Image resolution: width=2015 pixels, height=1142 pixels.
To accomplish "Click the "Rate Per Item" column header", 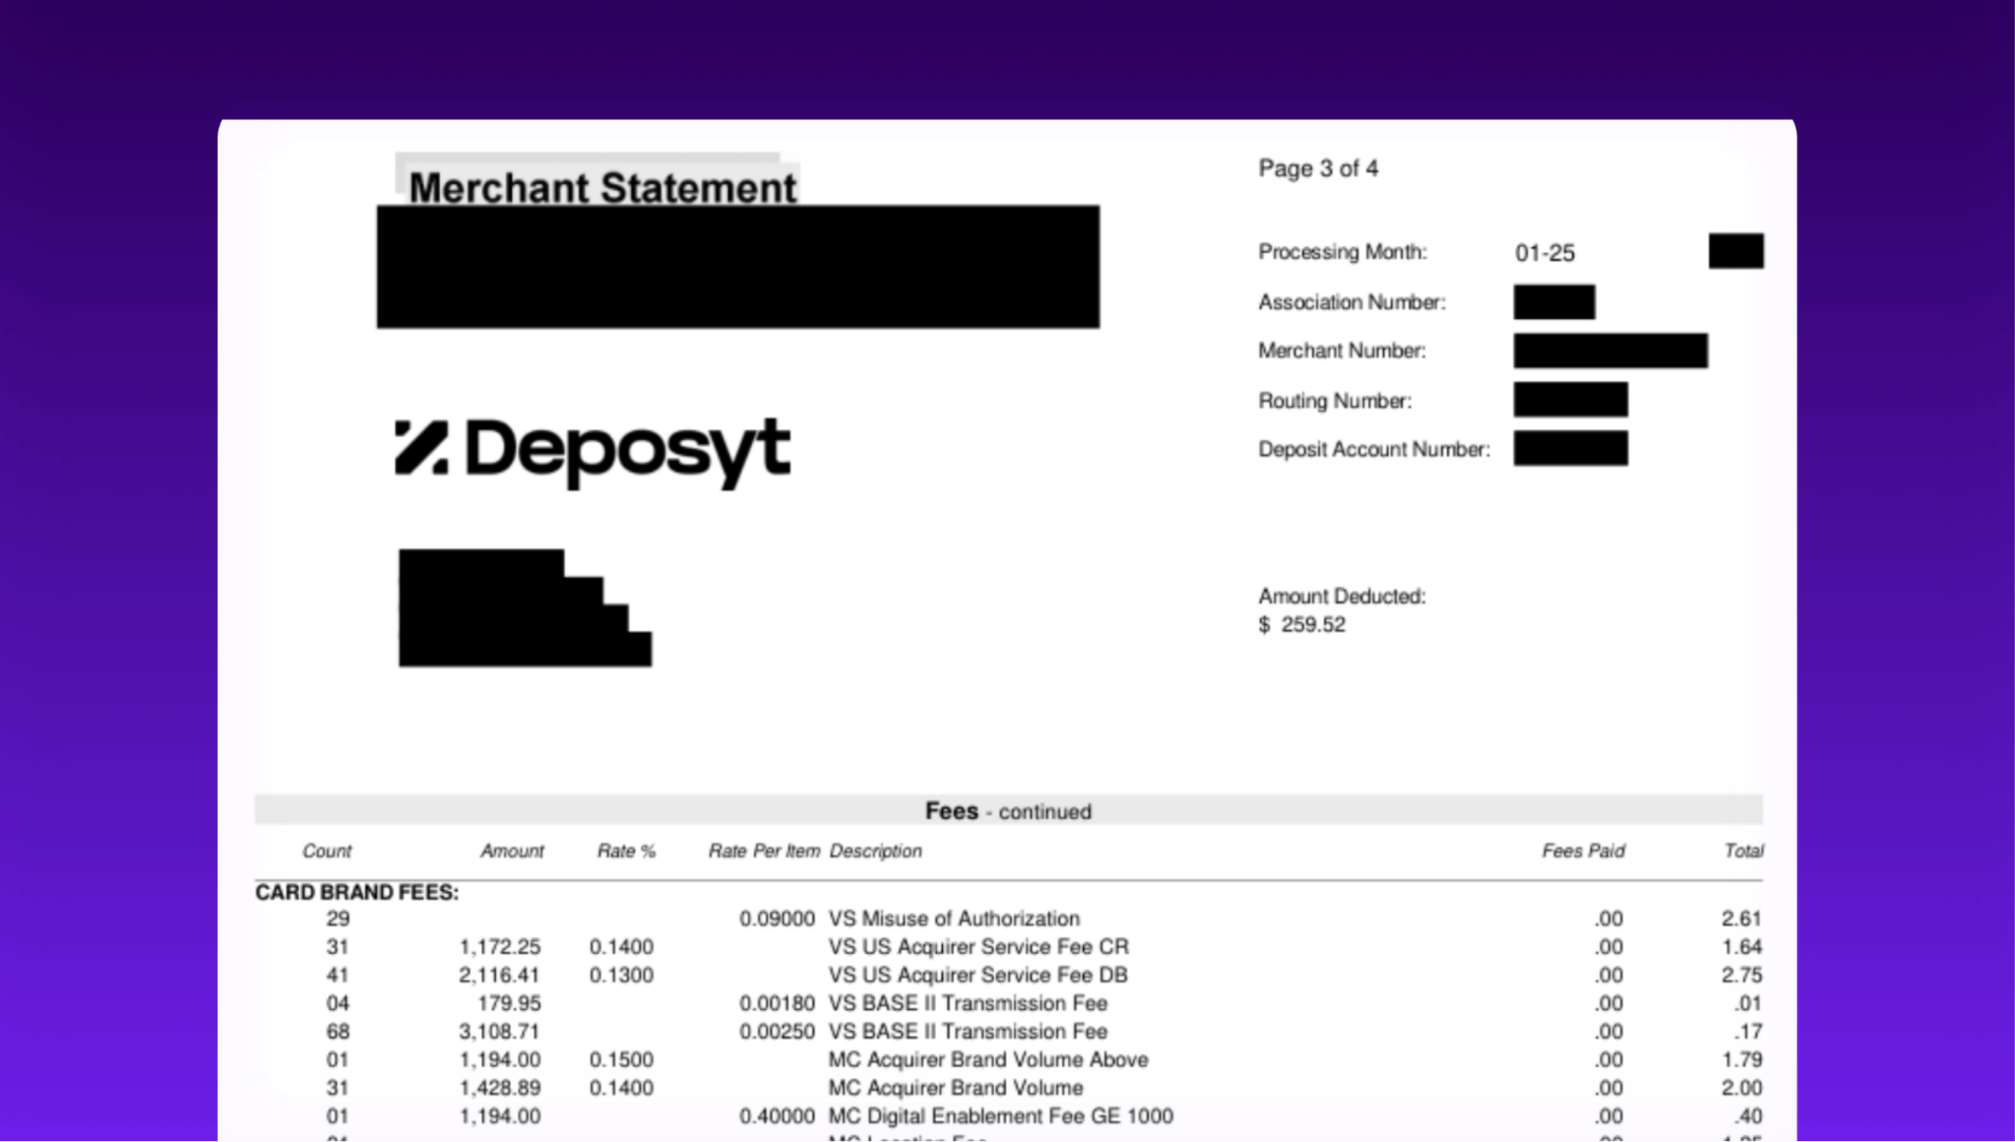I will [763, 851].
